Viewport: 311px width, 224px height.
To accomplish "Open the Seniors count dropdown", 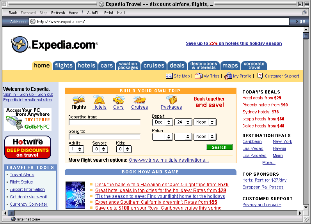I will (100, 149).
